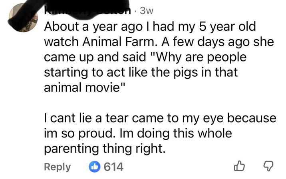
Task: Open the 614 reactions count
Action: coord(113,167)
